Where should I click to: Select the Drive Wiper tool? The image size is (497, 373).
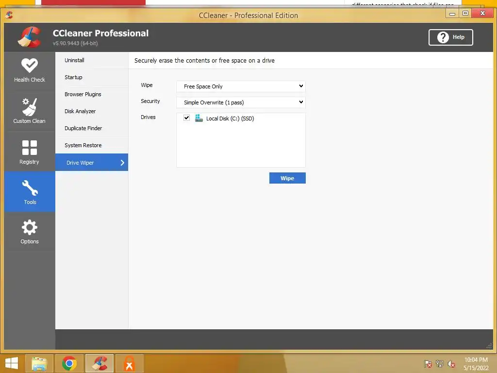tap(92, 162)
